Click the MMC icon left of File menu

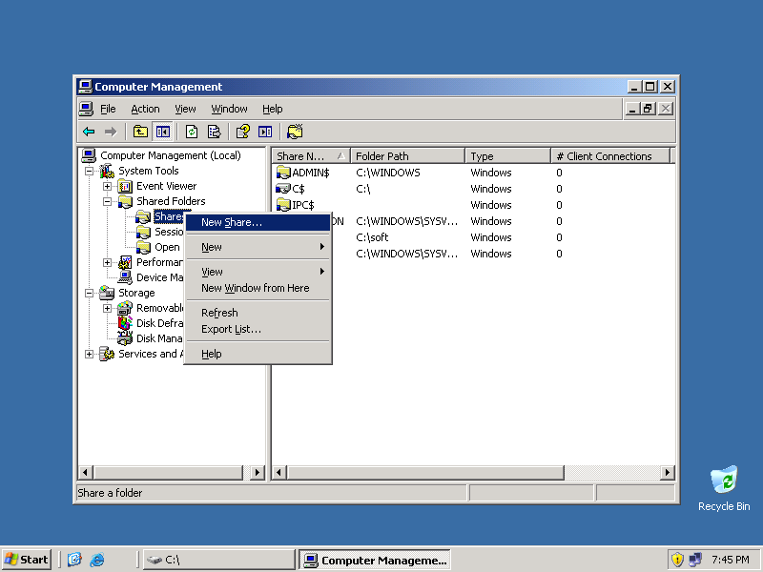86,109
